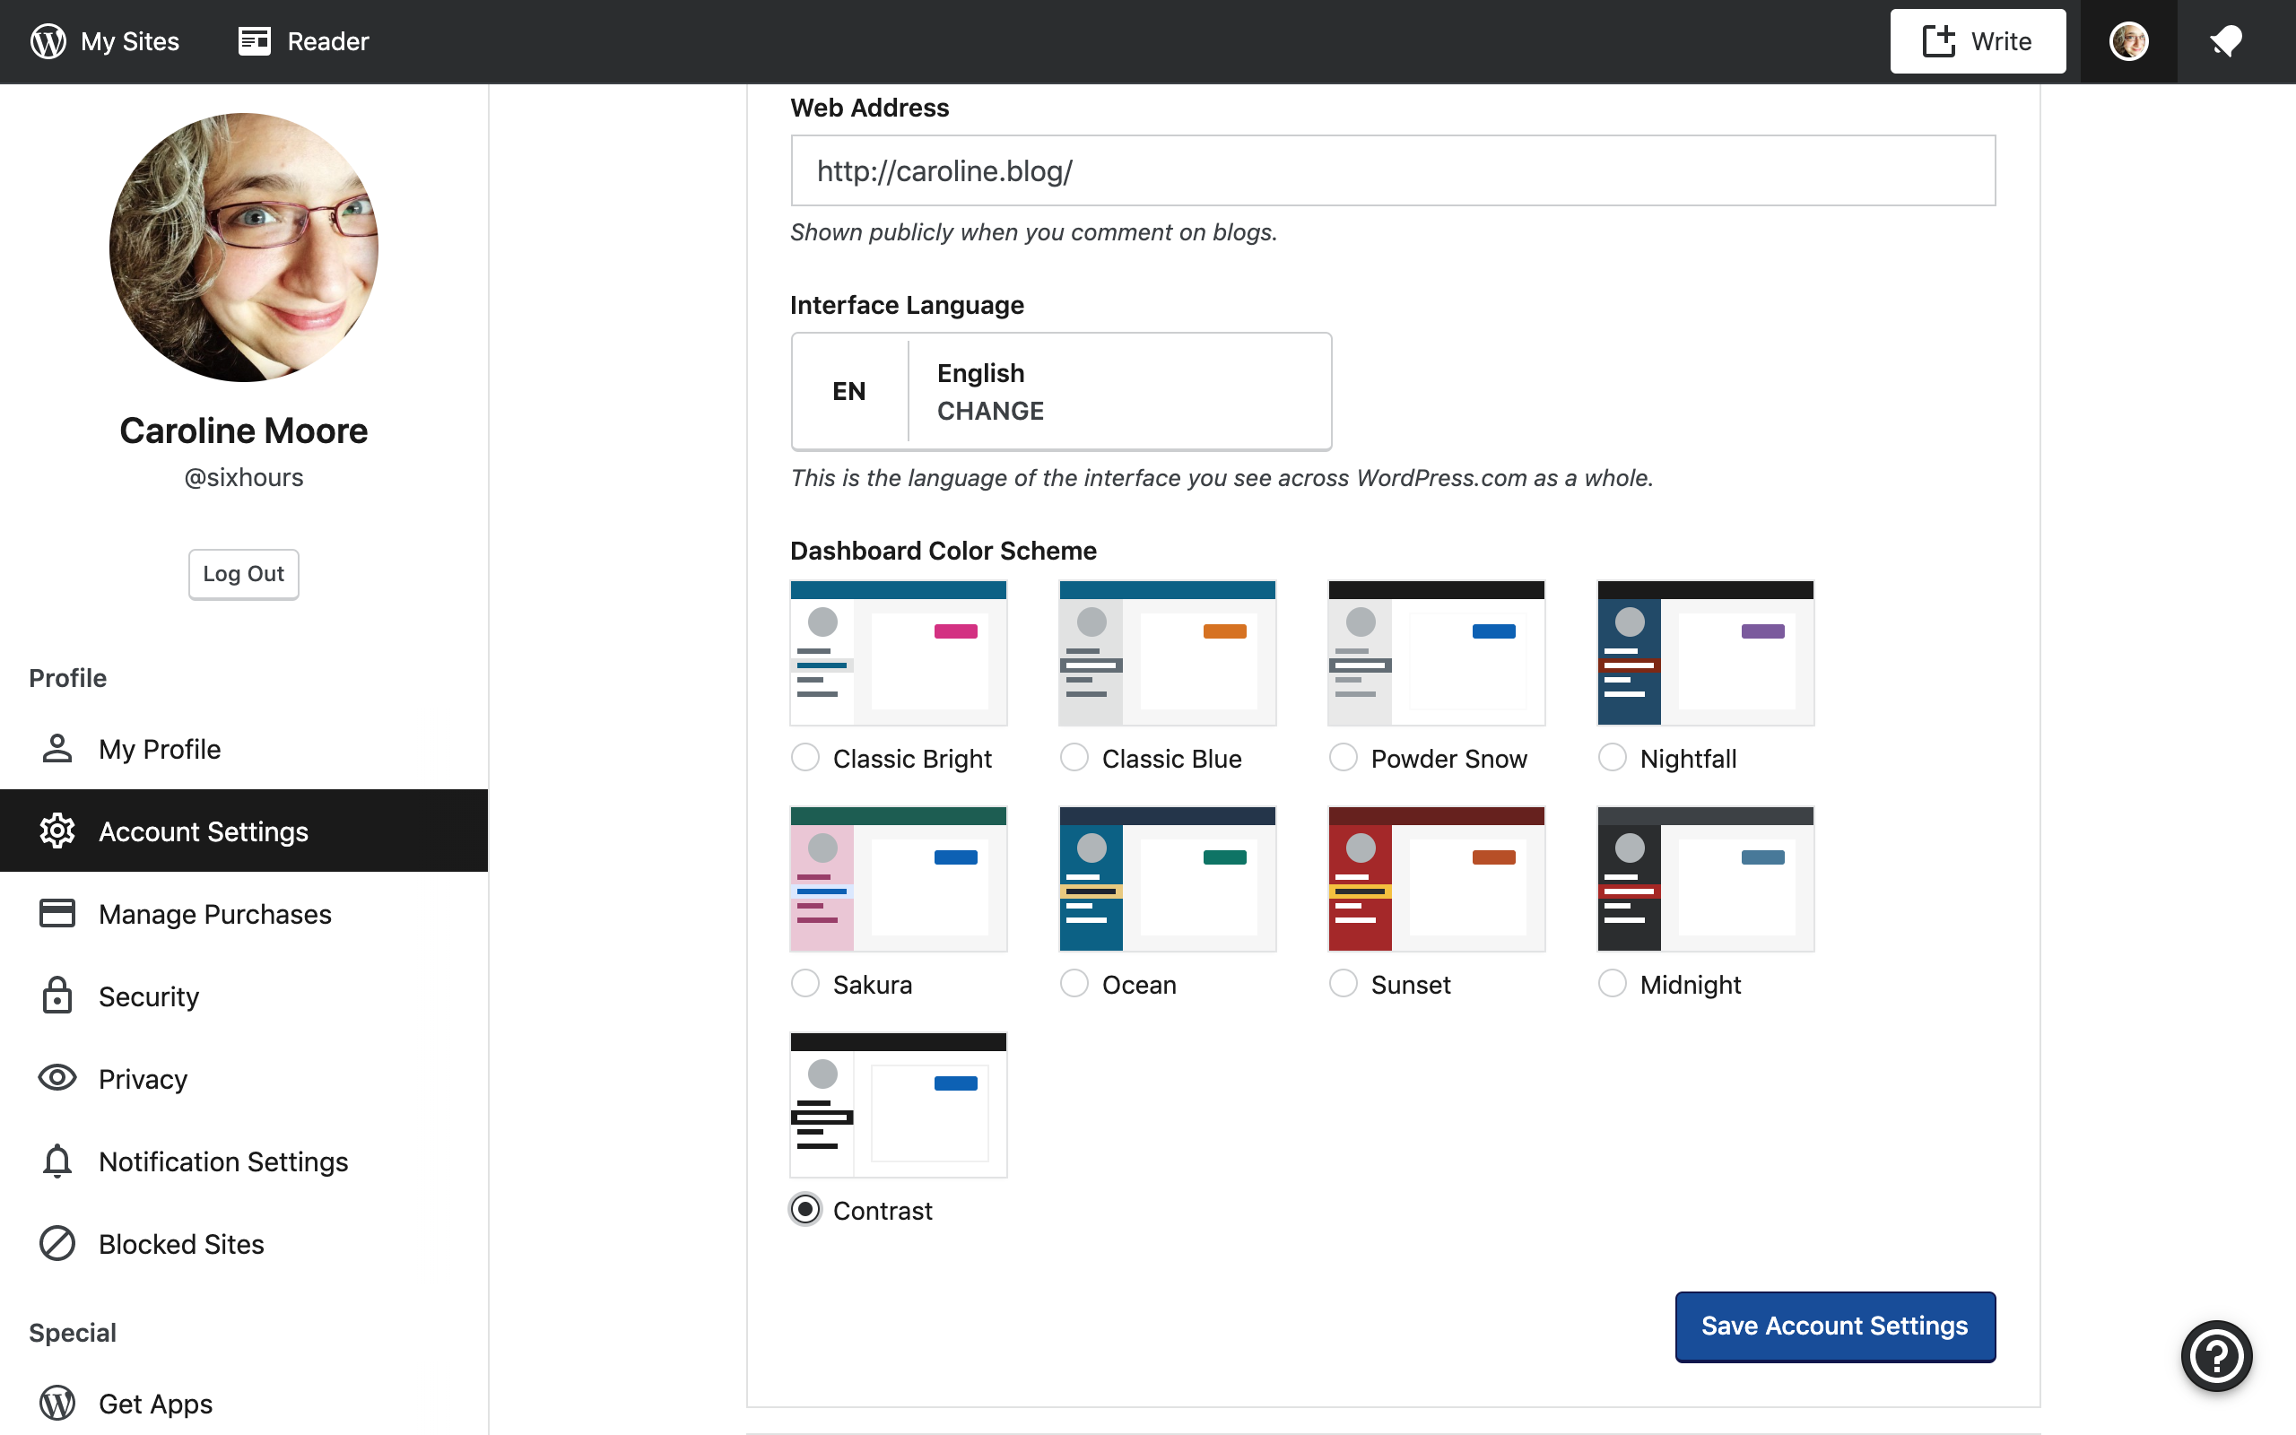
Task: Click the profile avatar in the top bar
Action: [x=2129, y=41]
